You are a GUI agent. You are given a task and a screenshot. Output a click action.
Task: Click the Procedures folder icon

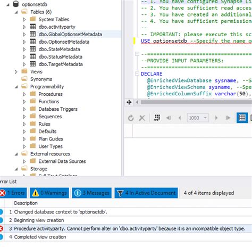(x=32, y=94)
